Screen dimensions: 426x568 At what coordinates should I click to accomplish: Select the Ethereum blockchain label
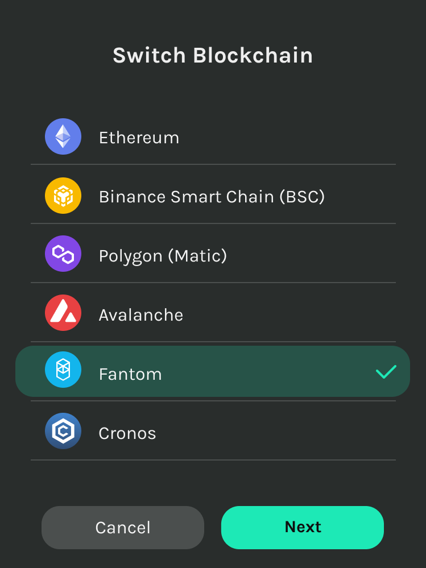point(139,138)
